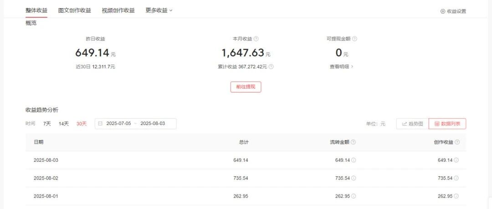Image resolution: width=492 pixels, height=209 pixels.
Task: Click info icon for 2025-08-02 创作收益
Action: coord(456,179)
